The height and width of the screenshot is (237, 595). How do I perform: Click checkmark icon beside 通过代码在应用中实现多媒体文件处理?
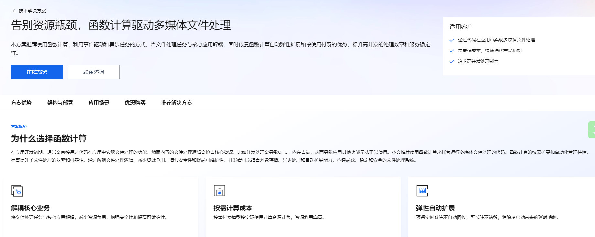pos(452,40)
